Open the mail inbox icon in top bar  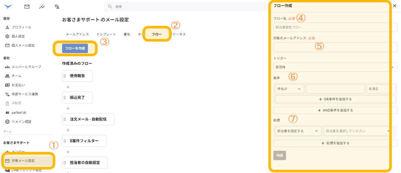27,7
